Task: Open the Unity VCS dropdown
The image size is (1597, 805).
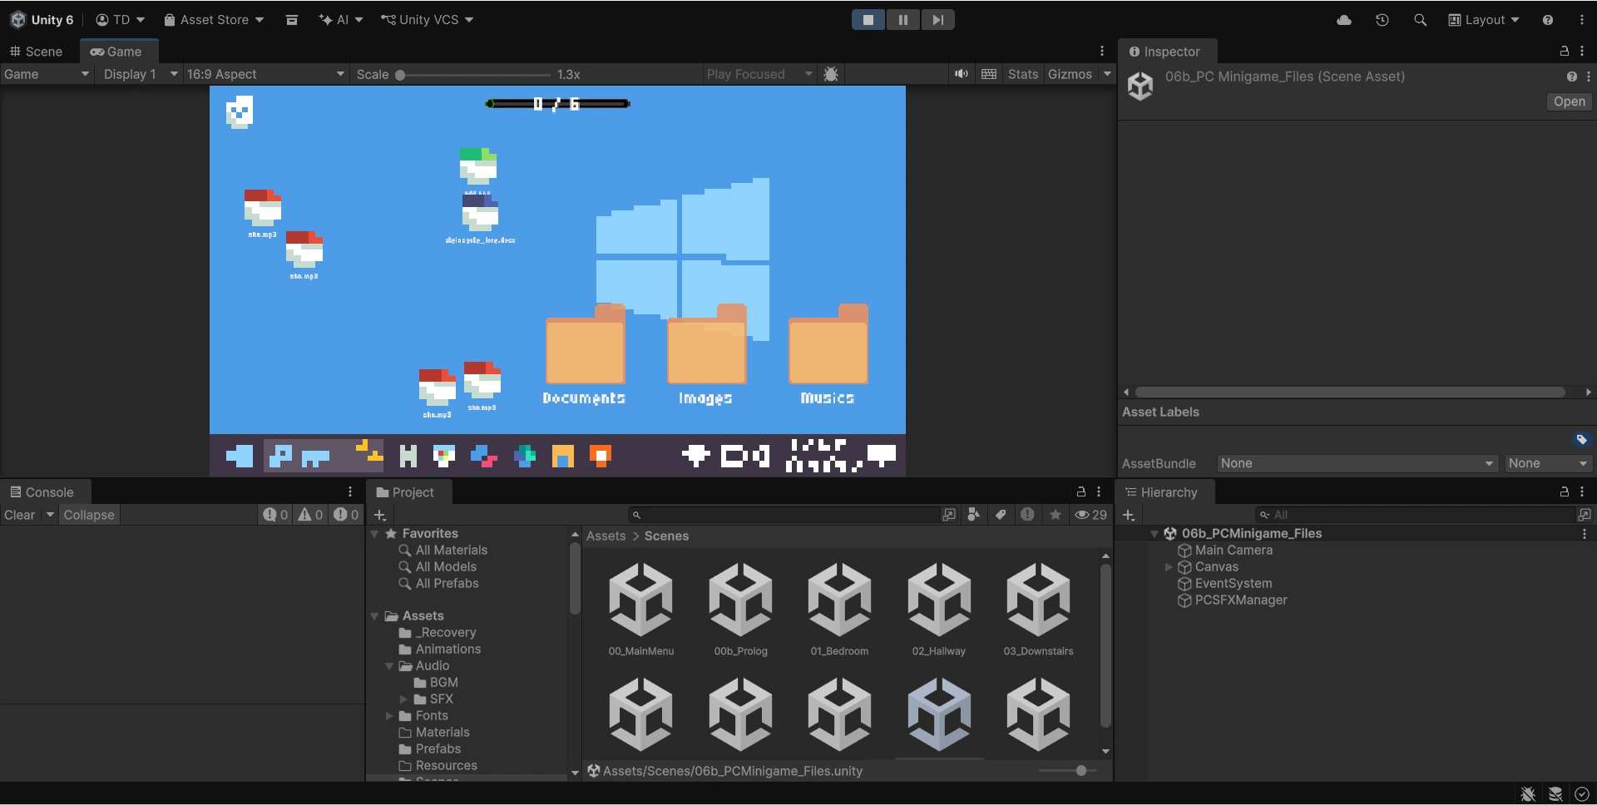Action: pyautogui.click(x=427, y=20)
